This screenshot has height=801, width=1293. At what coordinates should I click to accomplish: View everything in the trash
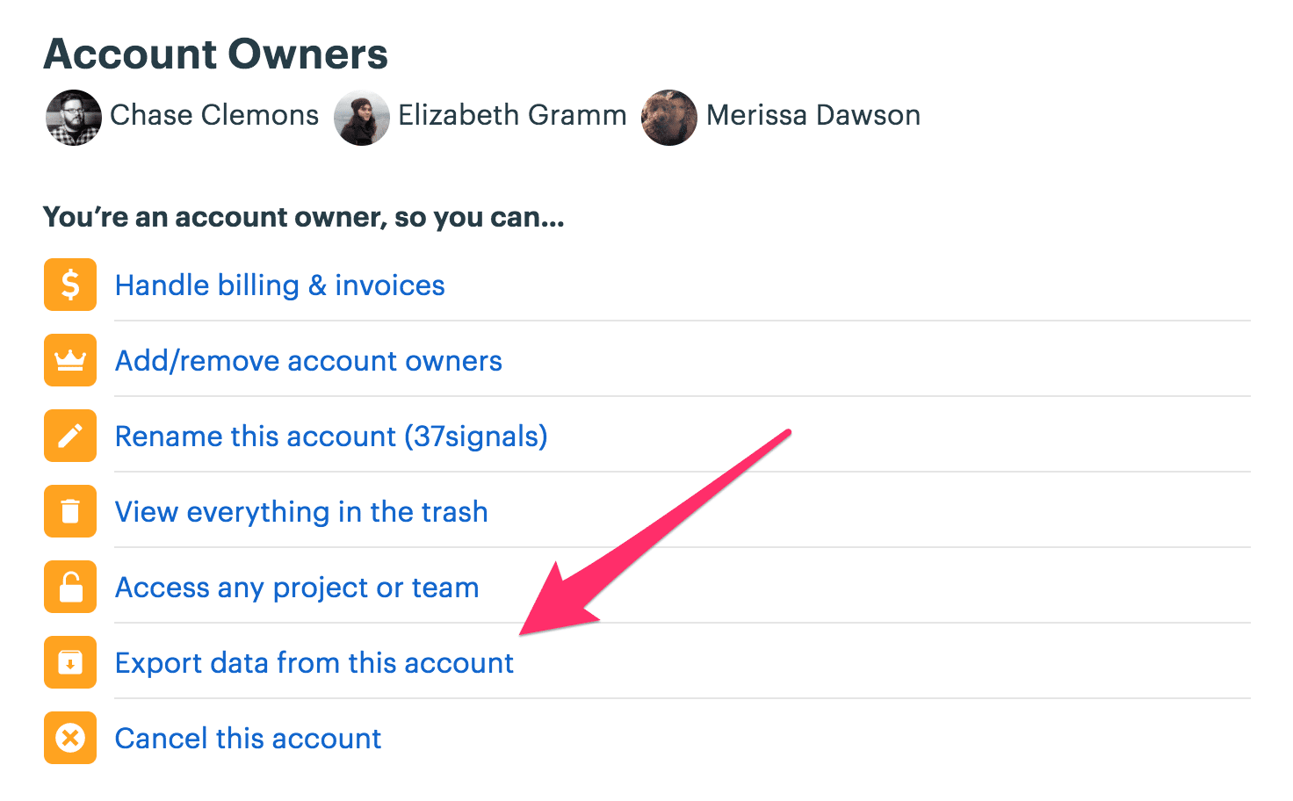(300, 511)
